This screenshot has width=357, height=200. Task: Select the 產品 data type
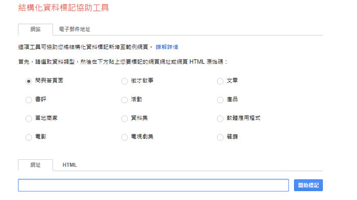(x=220, y=100)
